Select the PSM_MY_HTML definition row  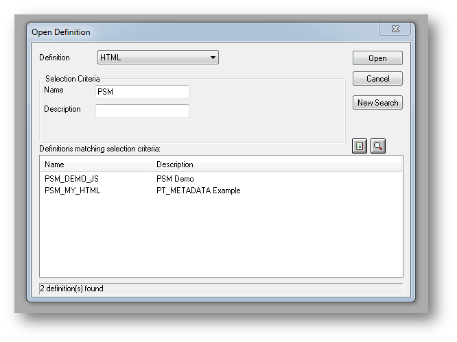tap(72, 191)
